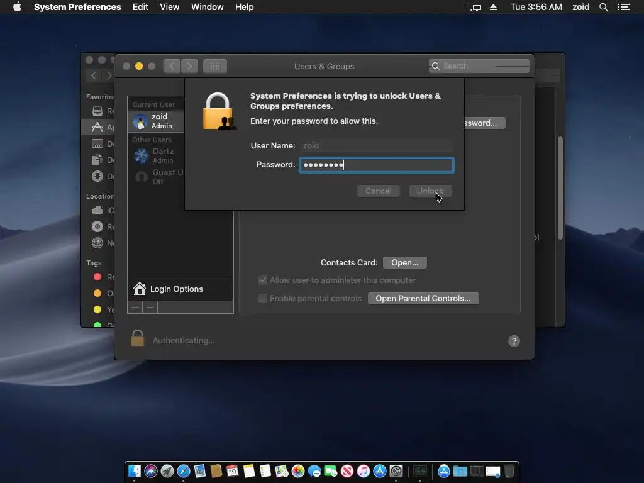
Task: Open the Help menu
Action: [245, 7]
